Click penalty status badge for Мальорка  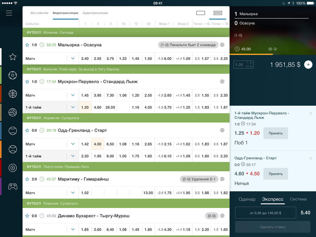pos(188,45)
